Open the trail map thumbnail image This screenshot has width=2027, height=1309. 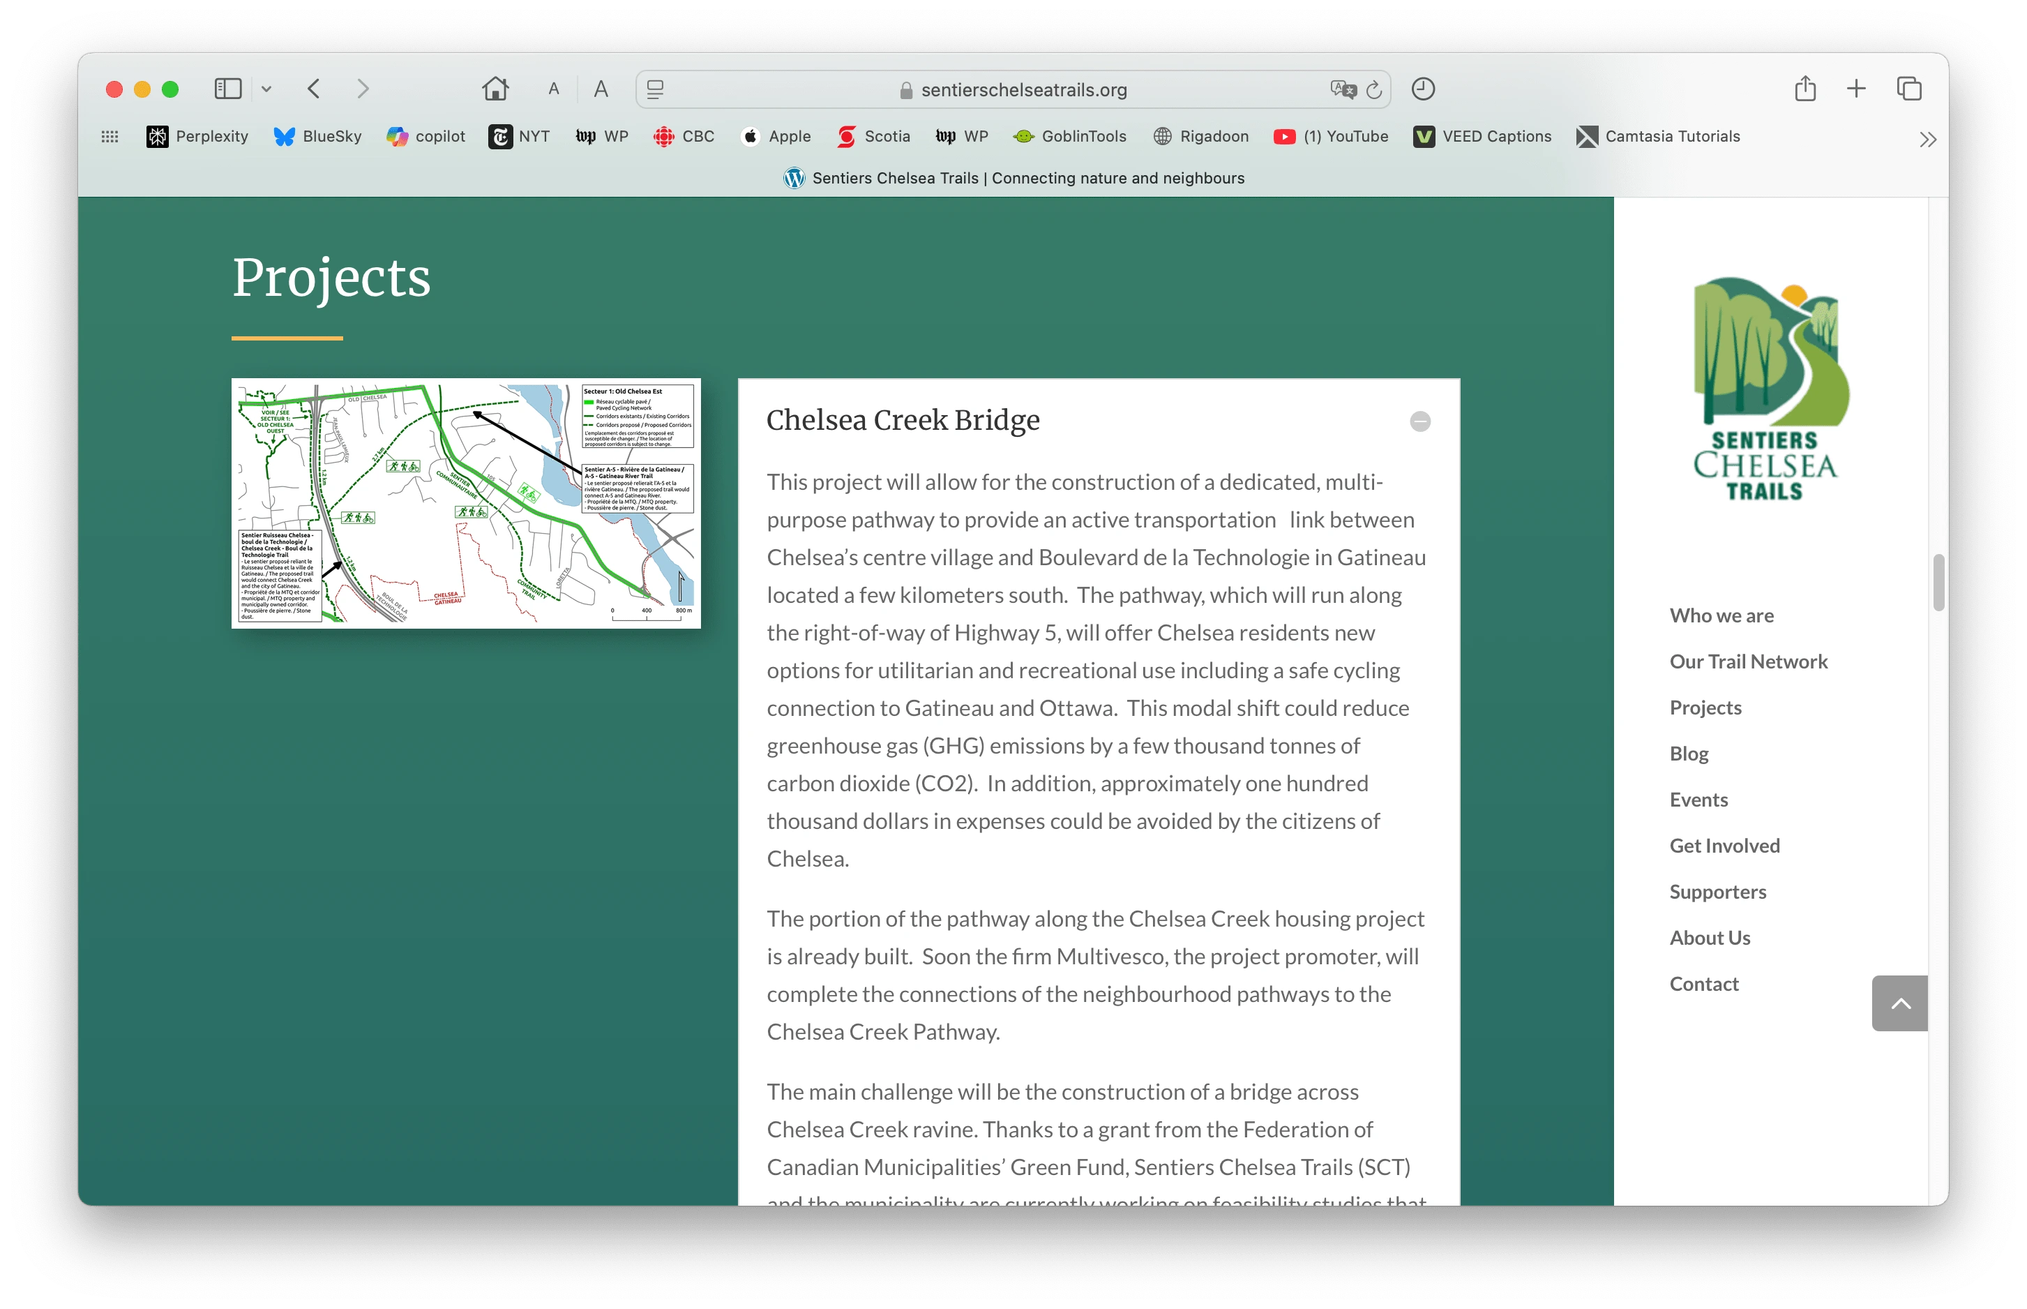click(x=465, y=503)
